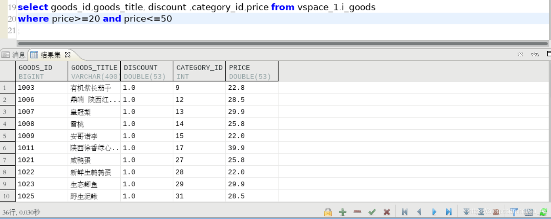The width and height of the screenshot is (551, 219).
Task: Click the select keyword on line 19
Action: tap(33, 7)
